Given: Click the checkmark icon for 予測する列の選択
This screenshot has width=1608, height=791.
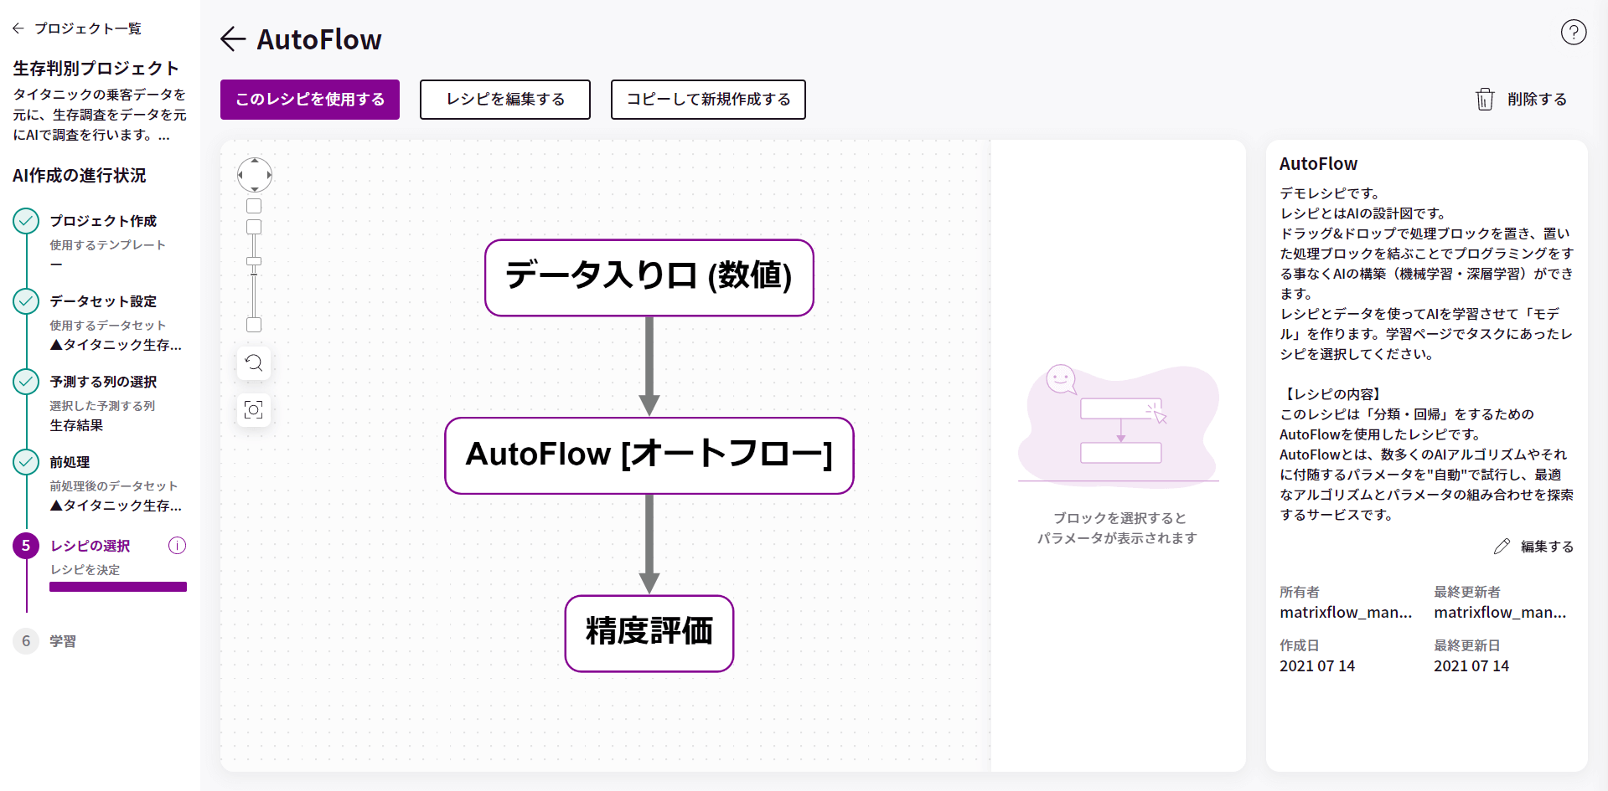Looking at the screenshot, I should point(26,382).
